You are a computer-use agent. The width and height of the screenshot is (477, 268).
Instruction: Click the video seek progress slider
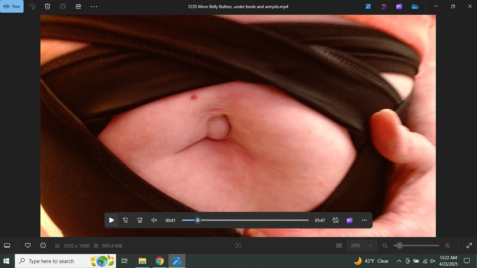[245, 221]
